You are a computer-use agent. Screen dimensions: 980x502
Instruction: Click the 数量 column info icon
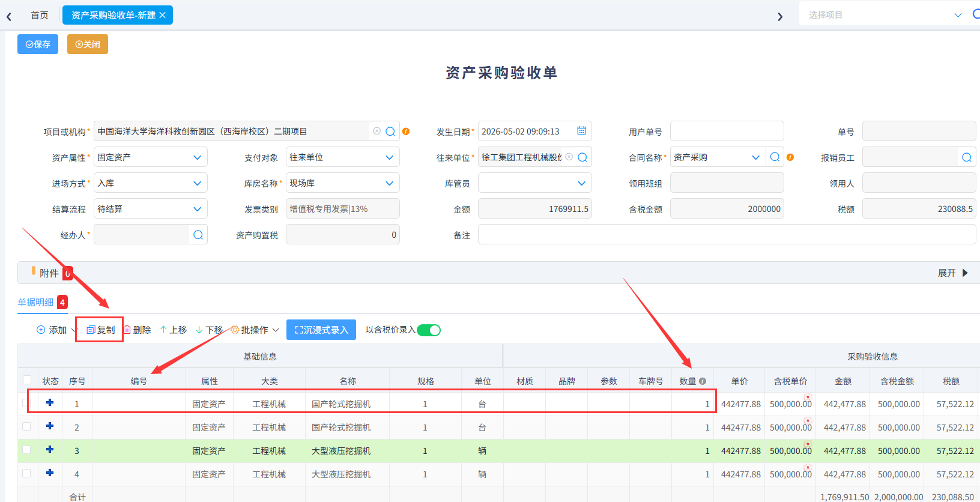point(703,381)
